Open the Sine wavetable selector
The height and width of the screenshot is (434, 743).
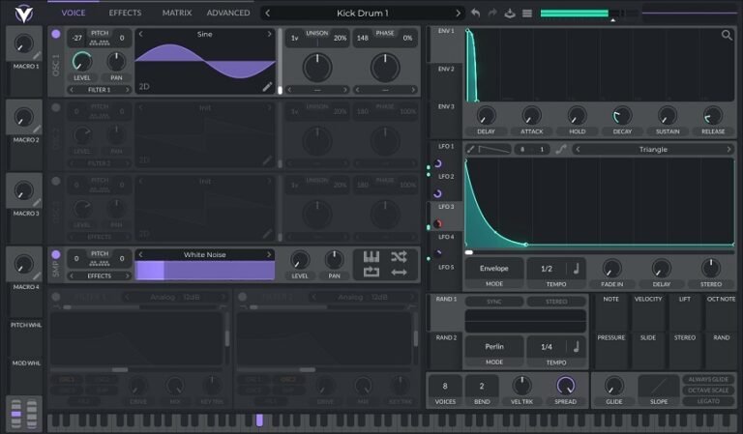pos(205,34)
